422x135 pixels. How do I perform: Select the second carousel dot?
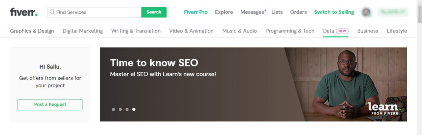pos(120,109)
